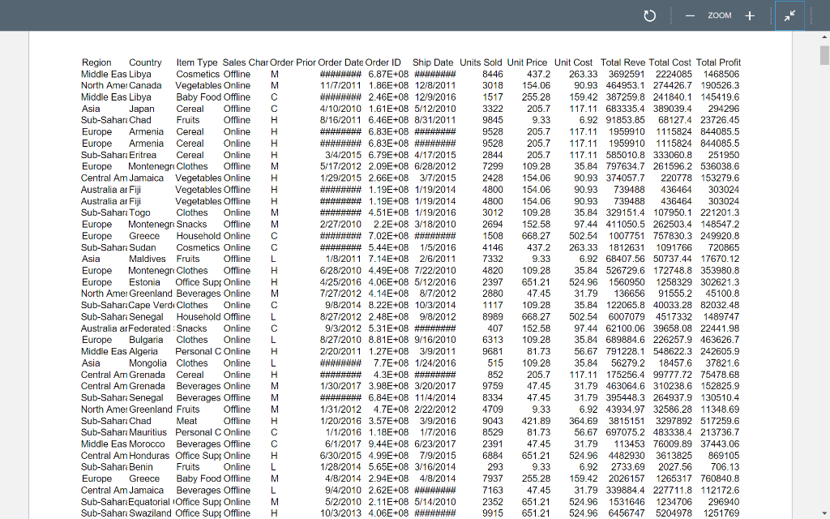Click the order ID 4.51E+08
Viewport: 830px width, 519px height.
388,213
